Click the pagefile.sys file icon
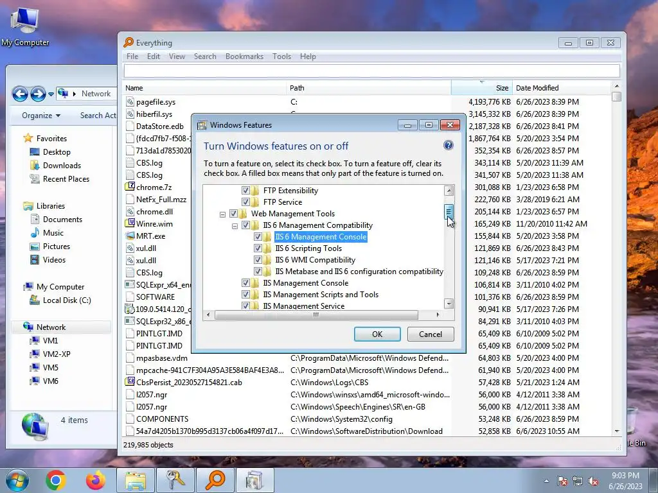The image size is (658, 493). pyautogui.click(x=130, y=102)
